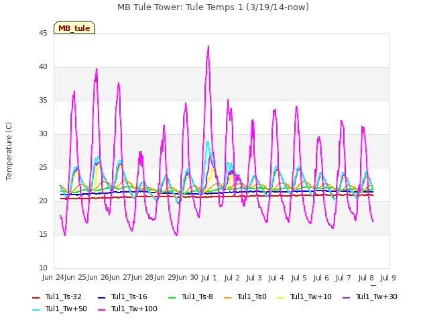Select the Tul1_Tw+100 legend label
Screen dimensions: 429x322
(x=134, y=309)
